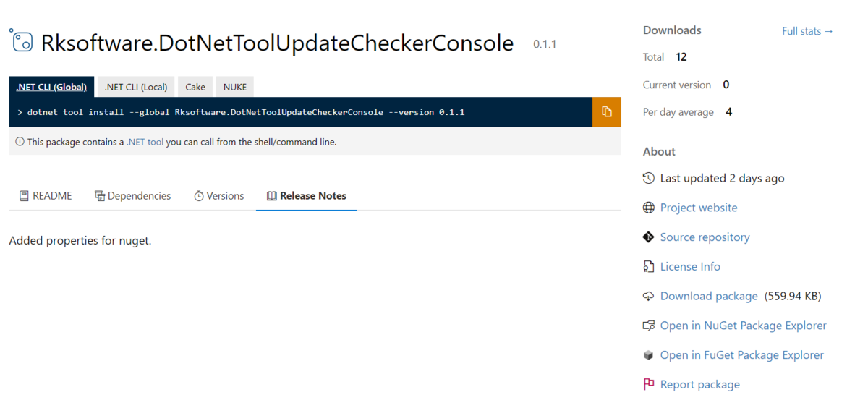Click the Versions clock icon
Screen dimensions: 868x408
pyautogui.click(x=199, y=196)
